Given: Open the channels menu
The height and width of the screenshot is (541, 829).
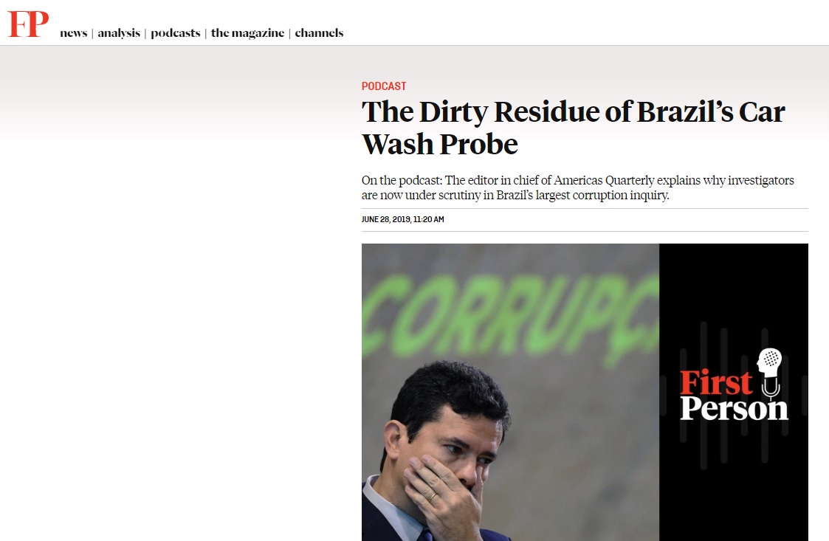Looking at the screenshot, I should point(319,32).
